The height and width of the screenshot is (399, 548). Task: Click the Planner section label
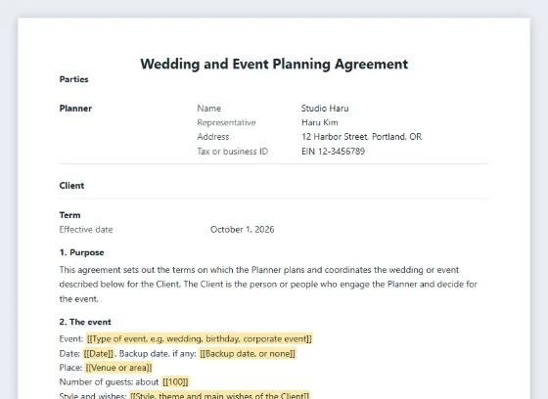(x=75, y=109)
